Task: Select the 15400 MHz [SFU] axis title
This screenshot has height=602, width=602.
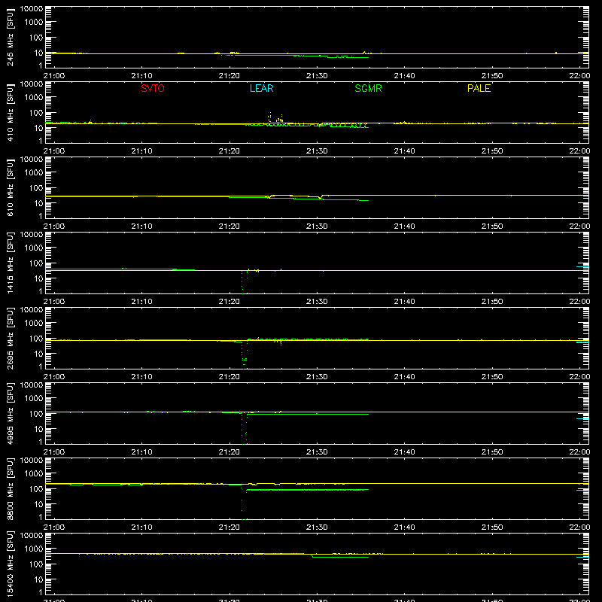Action: tap(10, 564)
